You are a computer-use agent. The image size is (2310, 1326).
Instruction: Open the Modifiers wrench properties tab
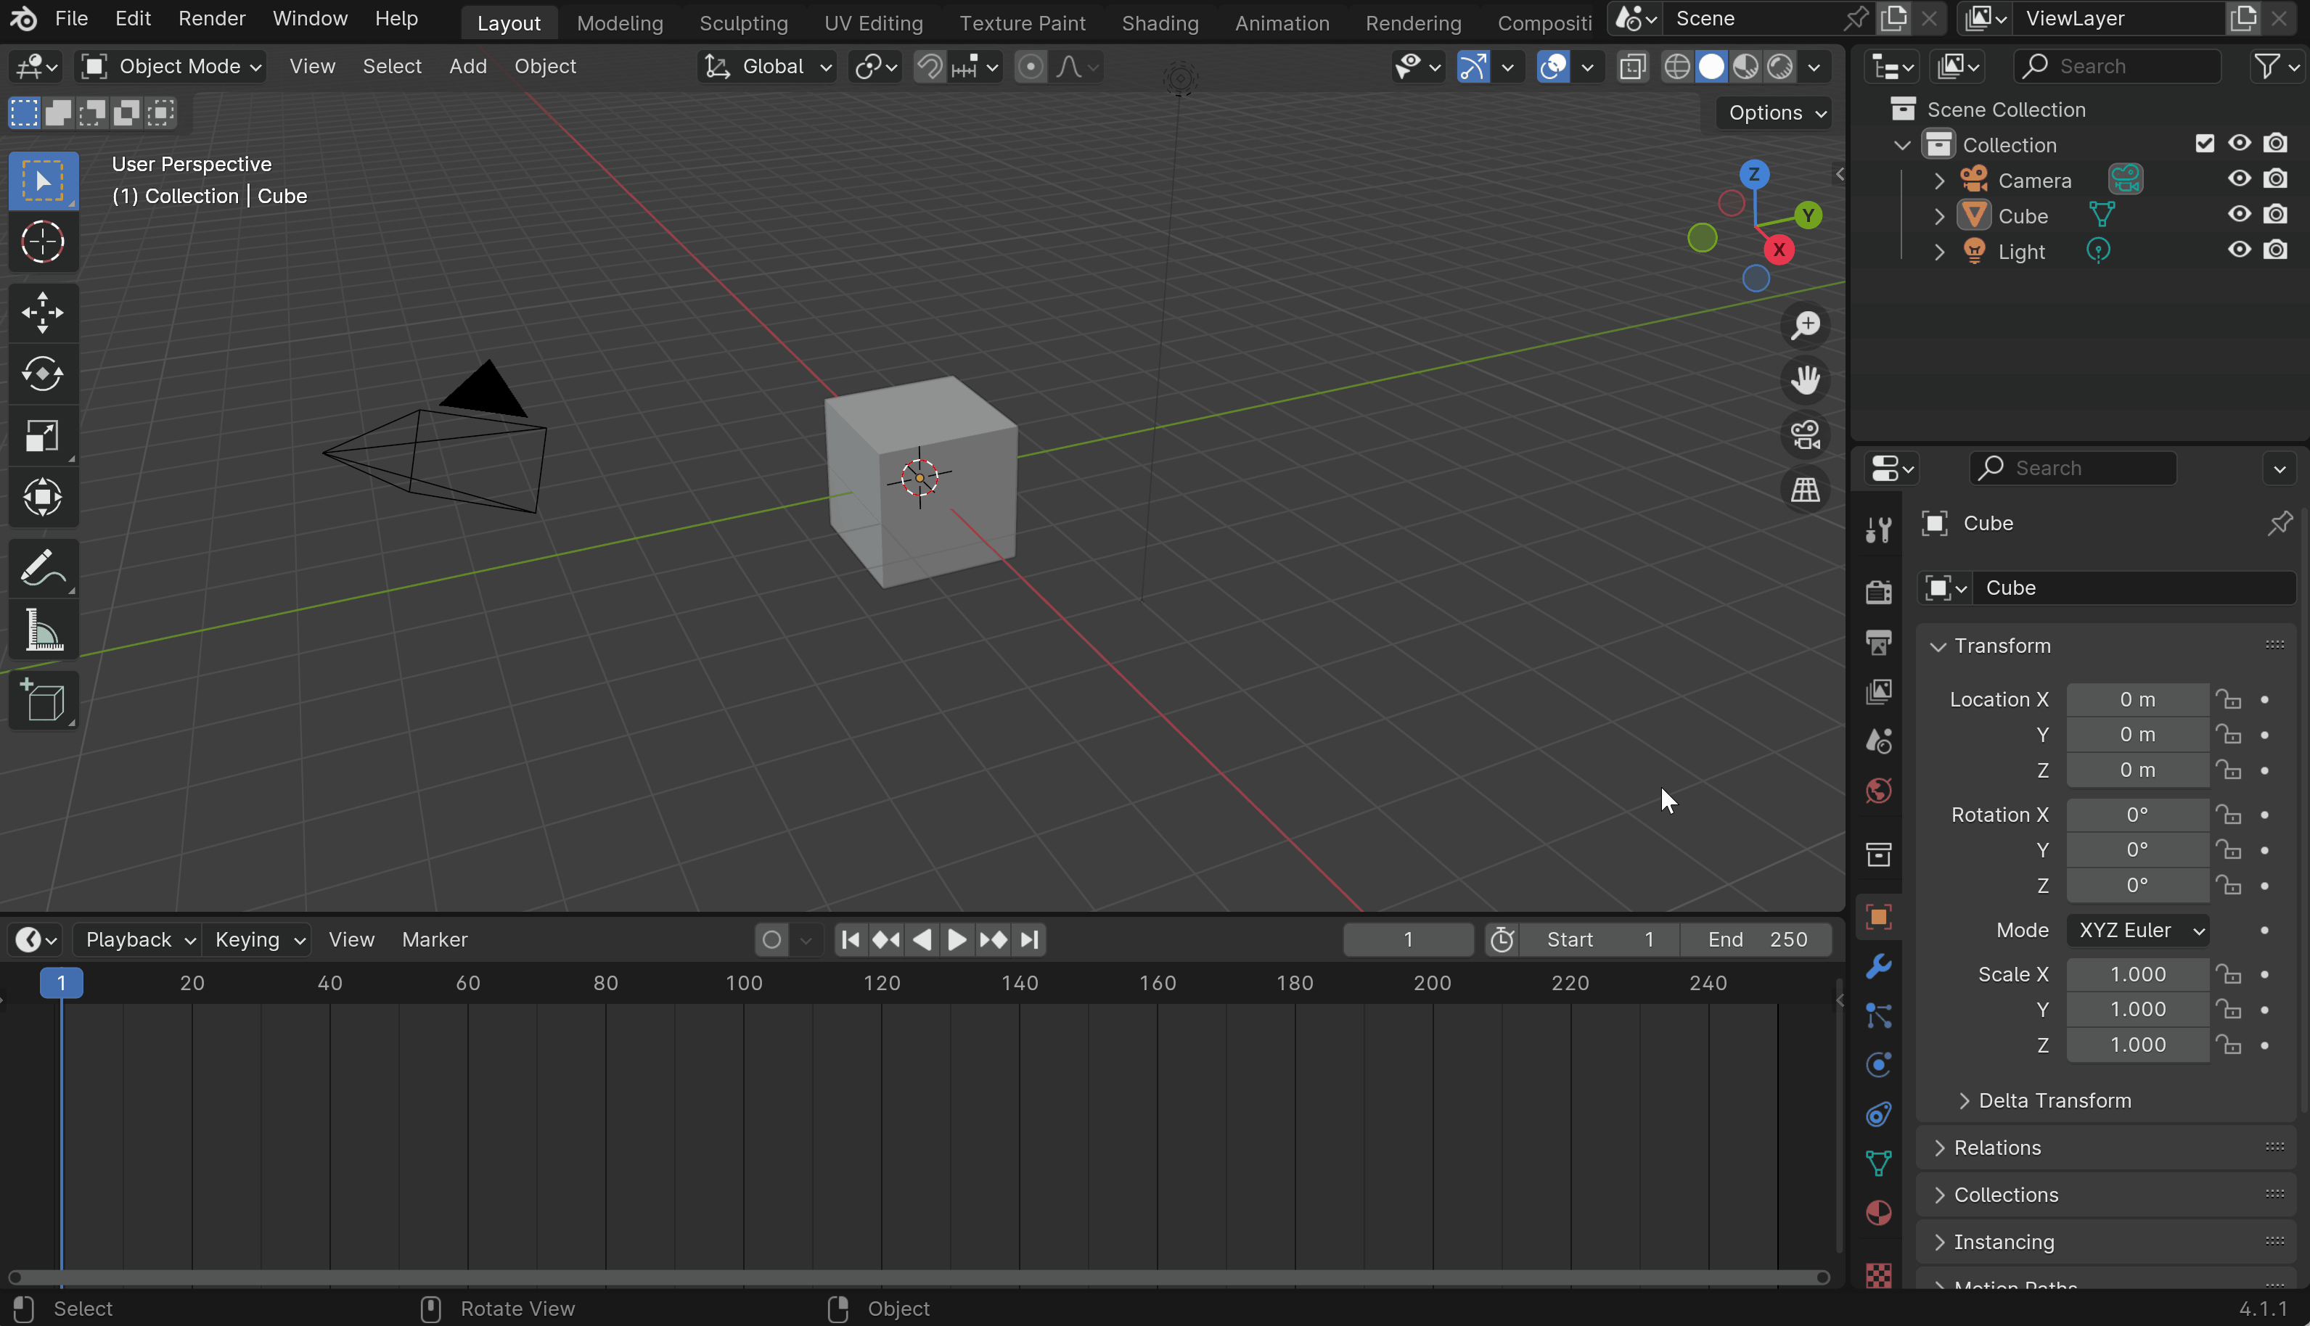coord(1878,966)
